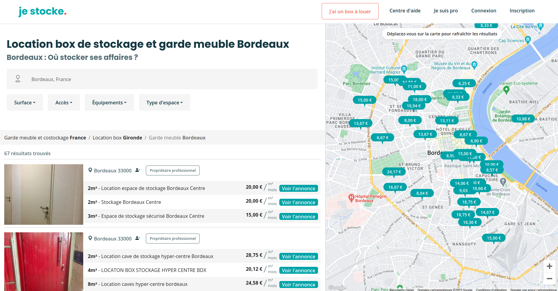The image size is (558, 291).
Task: Click Darwin Eco-système green pin
Action: tap(506, 90)
